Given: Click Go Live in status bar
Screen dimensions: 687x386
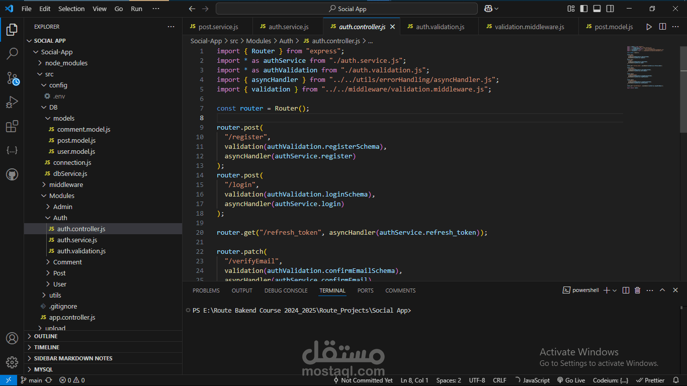Looking at the screenshot, I should coord(571,380).
